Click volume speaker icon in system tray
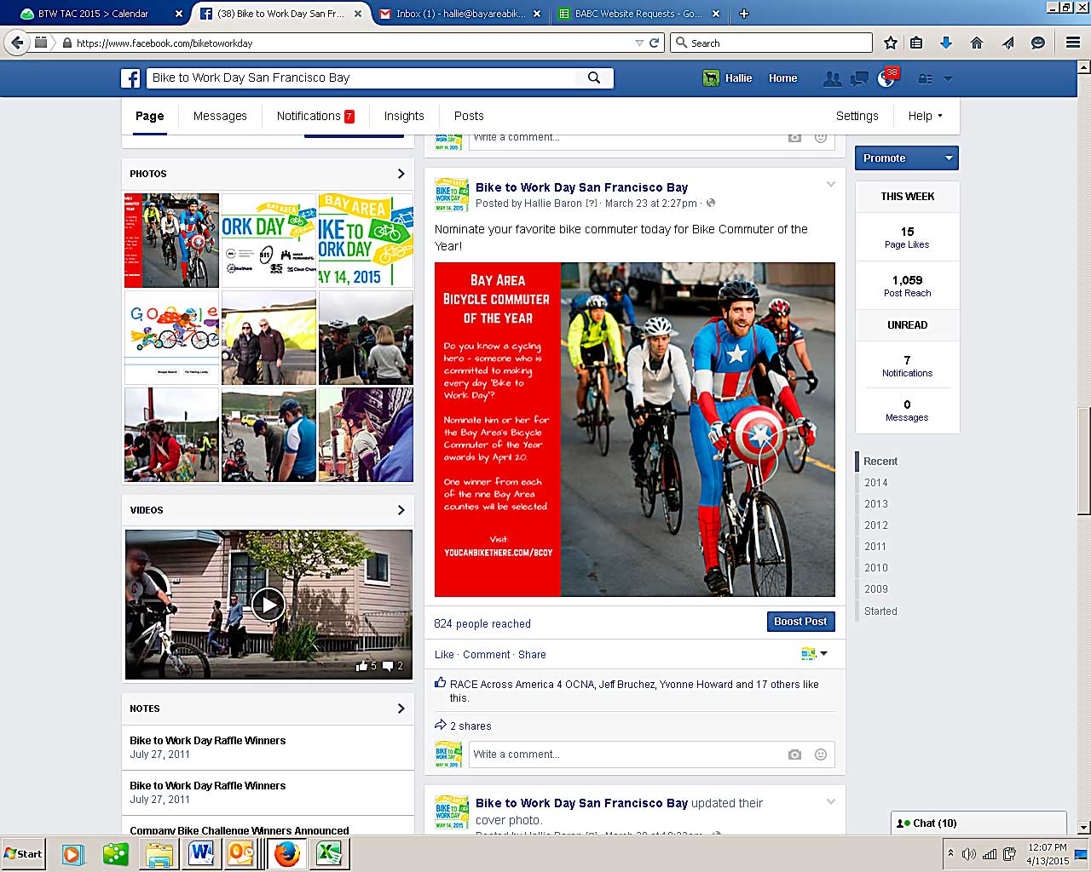The image size is (1091, 872). point(969,854)
